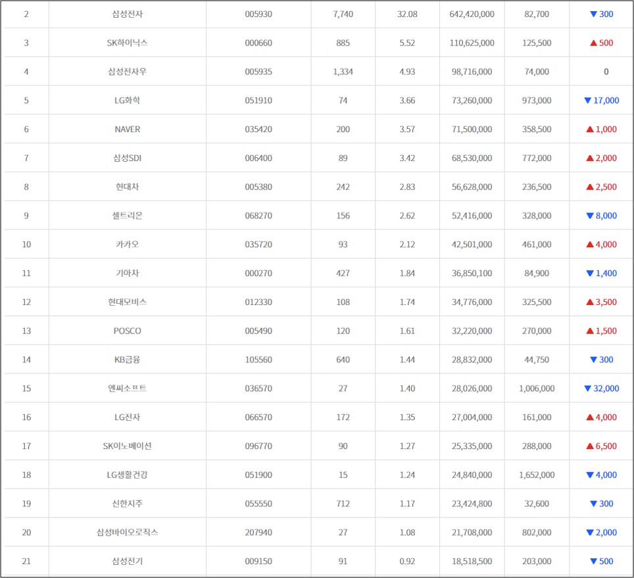634x578 pixels.
Task: Click the 642,420,000 amount cell
Action: coord(472,14)
